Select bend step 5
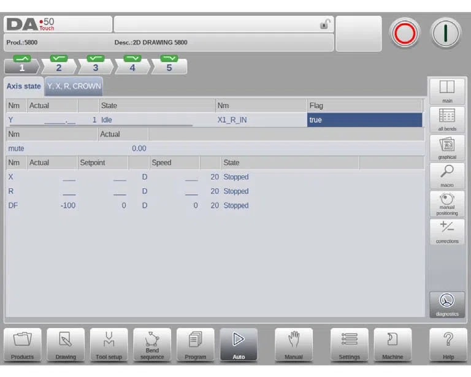This screenshot has height=377, width=471. point(169,64)
